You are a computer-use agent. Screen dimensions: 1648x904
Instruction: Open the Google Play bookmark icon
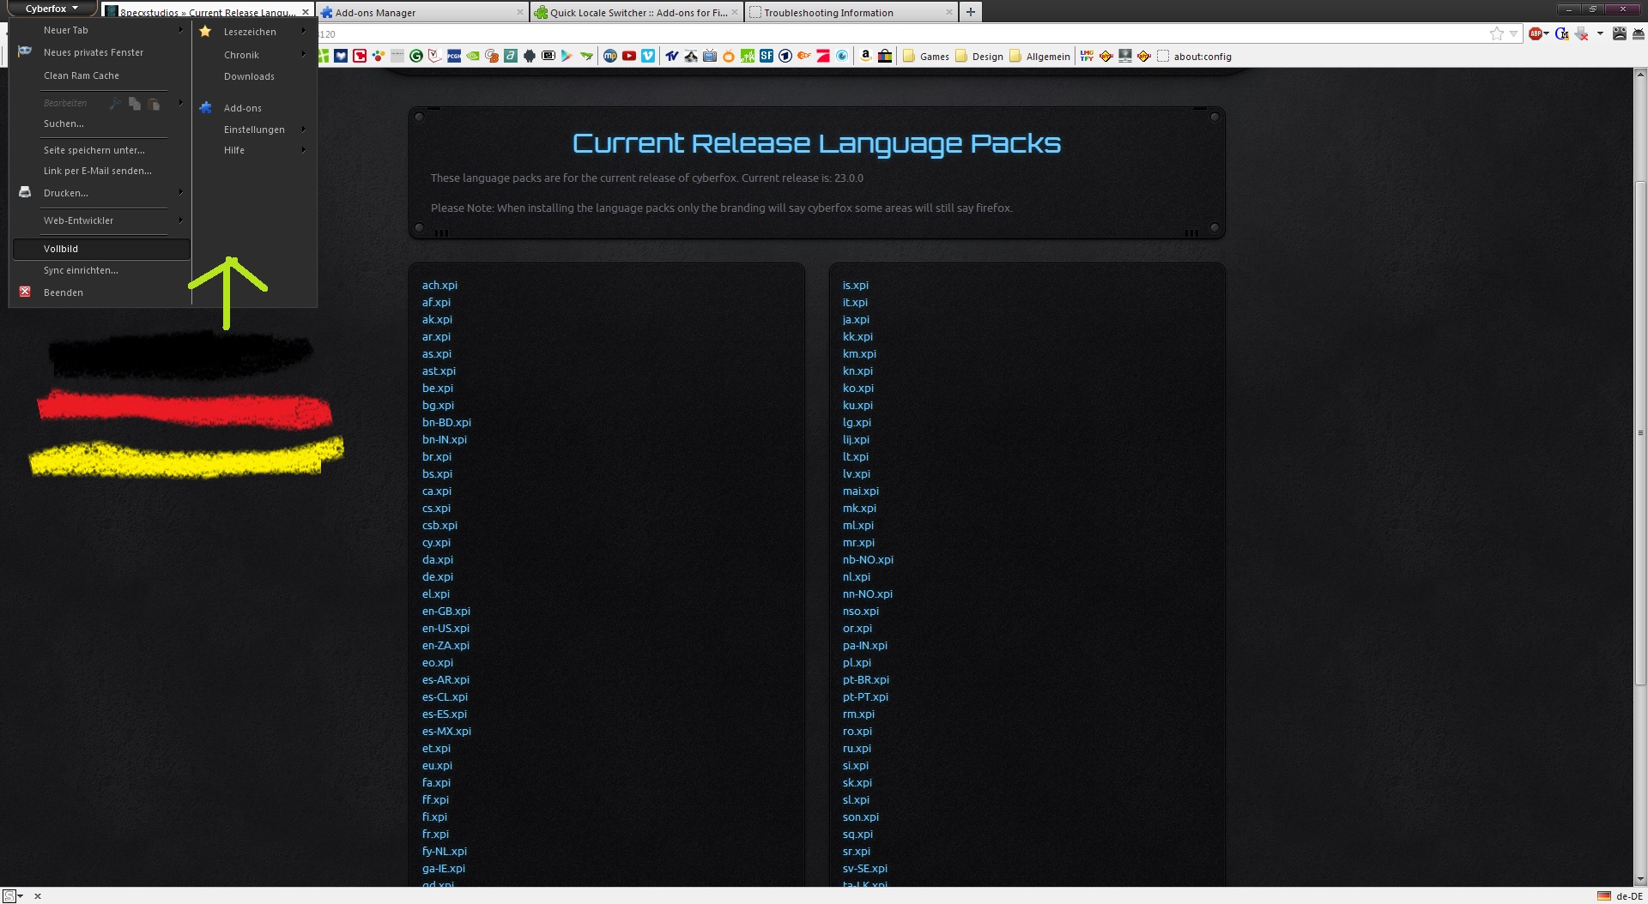point(566,56)
